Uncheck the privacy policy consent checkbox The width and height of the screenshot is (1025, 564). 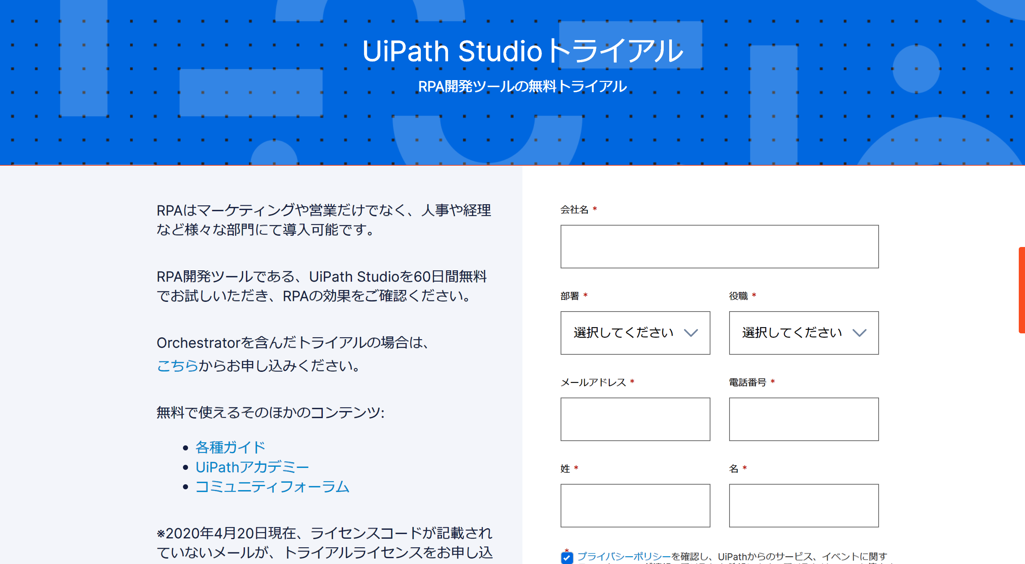[x=567, y=557]
